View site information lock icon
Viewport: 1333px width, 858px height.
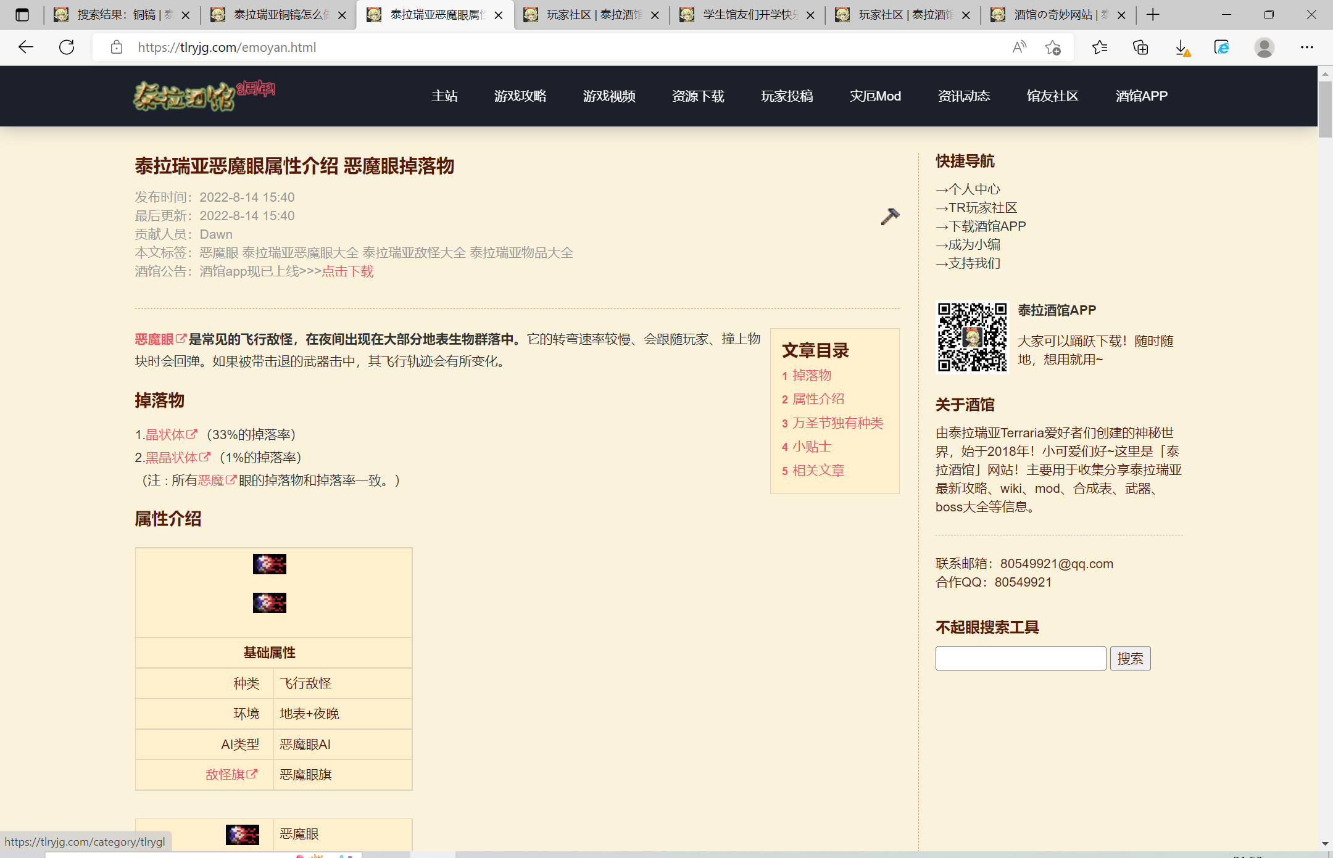[x=116, y=47]
